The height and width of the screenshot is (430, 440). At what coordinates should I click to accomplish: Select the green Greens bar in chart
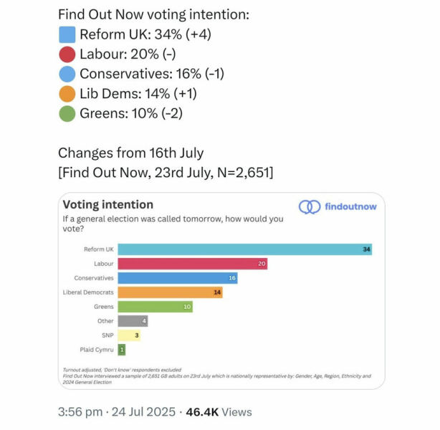pos(156,307)
